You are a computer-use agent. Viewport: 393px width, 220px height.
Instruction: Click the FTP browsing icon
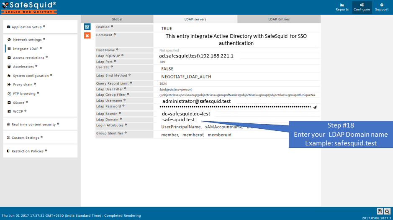(x=9, y=93)
